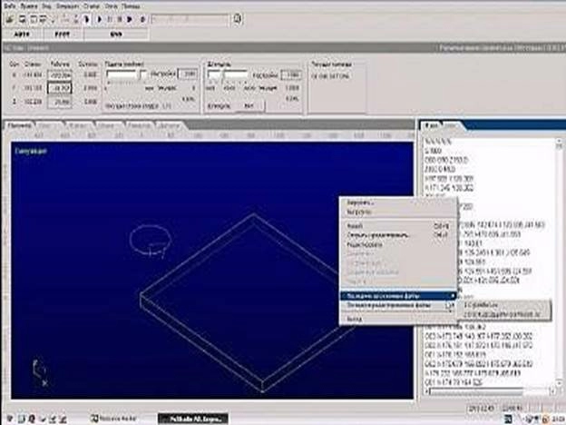Click the bold arrow resume icon
566x425 pixels.
[x=130, y=19]
